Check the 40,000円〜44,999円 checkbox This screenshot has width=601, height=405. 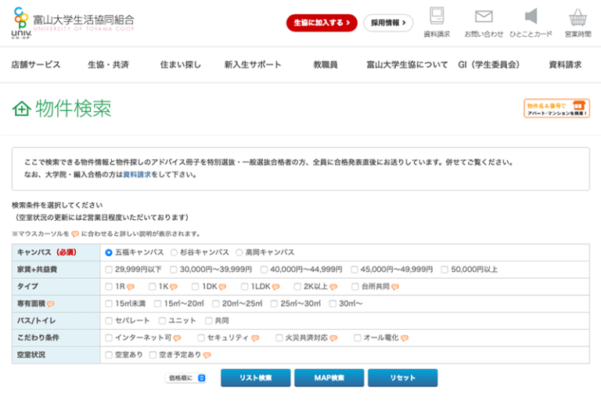264,269
